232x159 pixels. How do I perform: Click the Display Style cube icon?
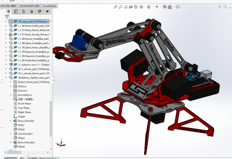(x=149, y=7)
